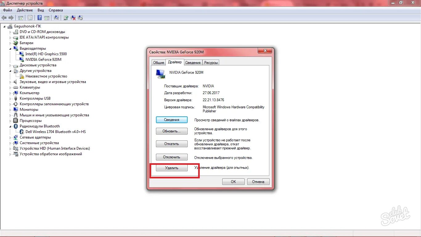Click the red-cross Uninstall device toolbar icon
Viewport: 421px width, 237px height.
pos(73,18)
